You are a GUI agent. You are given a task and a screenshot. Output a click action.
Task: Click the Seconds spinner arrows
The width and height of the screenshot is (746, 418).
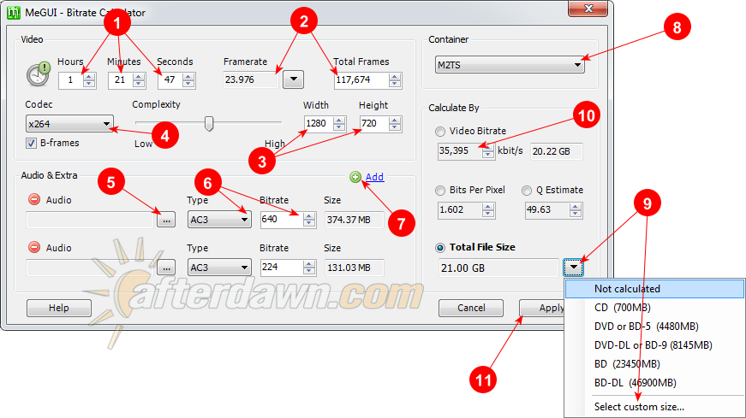click(188, 79)
